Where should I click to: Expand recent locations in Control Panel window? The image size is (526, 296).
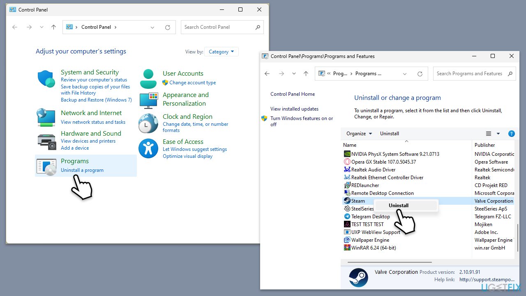[42, 27]
